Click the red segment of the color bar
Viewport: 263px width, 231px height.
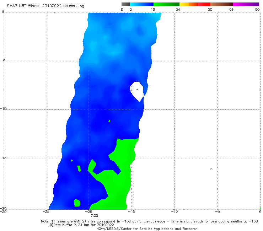click(204, 4)
